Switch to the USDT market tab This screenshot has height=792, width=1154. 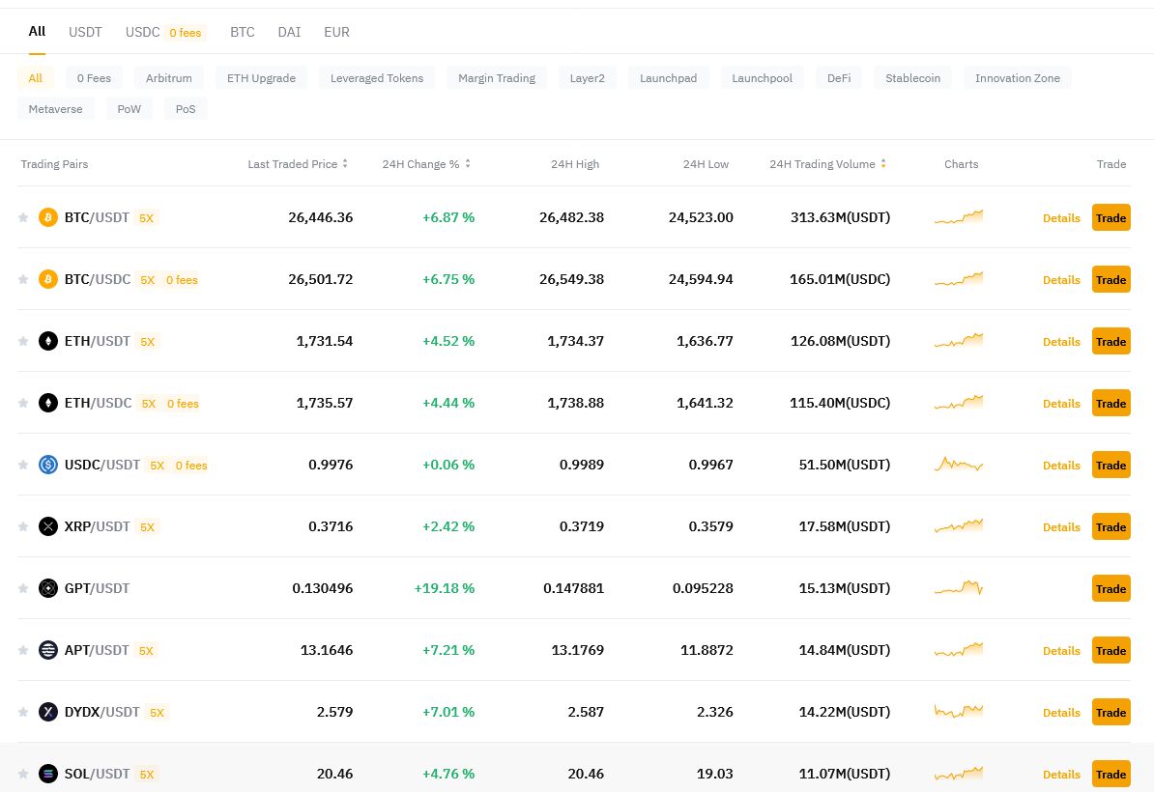point(85,33)
